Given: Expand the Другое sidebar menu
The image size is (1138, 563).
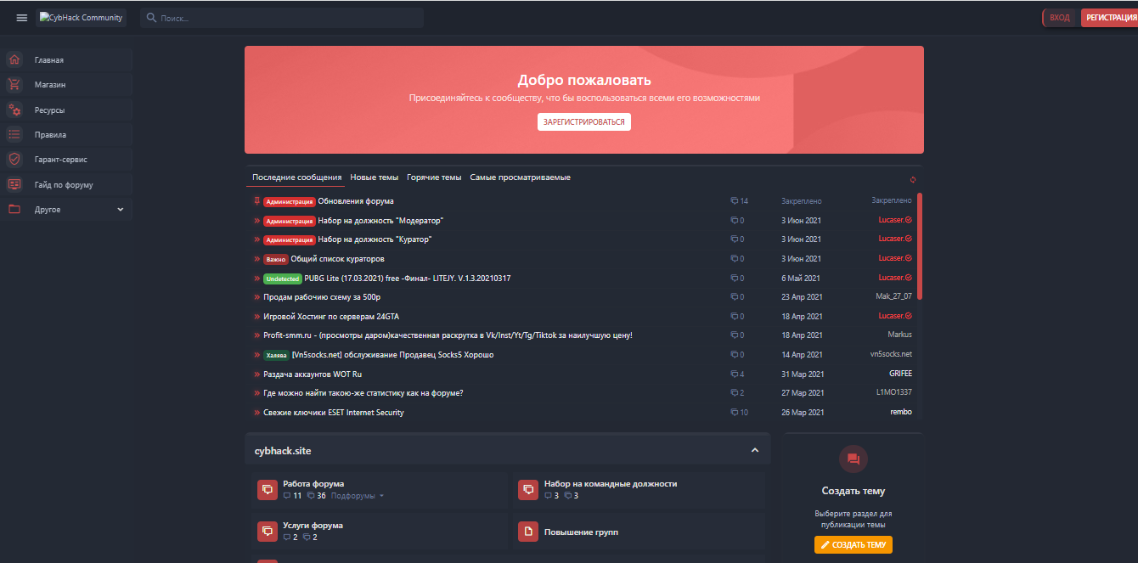Looking at the screenshot, I should (120, 210).
